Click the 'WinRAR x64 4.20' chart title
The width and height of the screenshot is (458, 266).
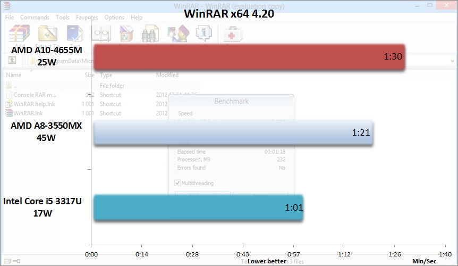(229, 13)
